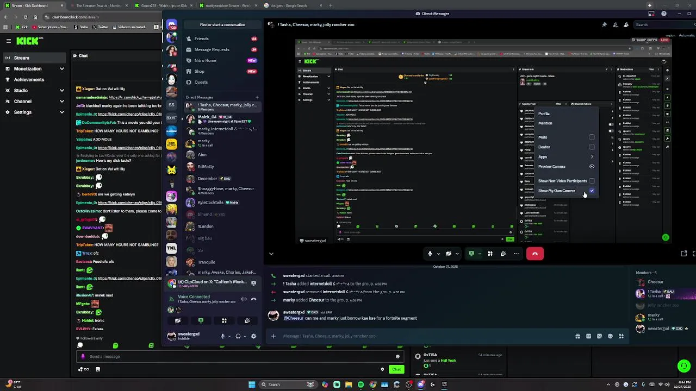Turn on camera in call controls

[449, 254]
